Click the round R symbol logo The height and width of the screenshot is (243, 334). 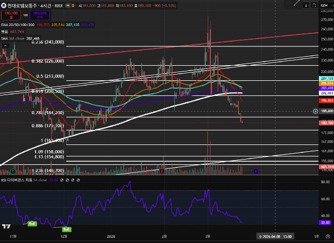click(x=4, y=6)
